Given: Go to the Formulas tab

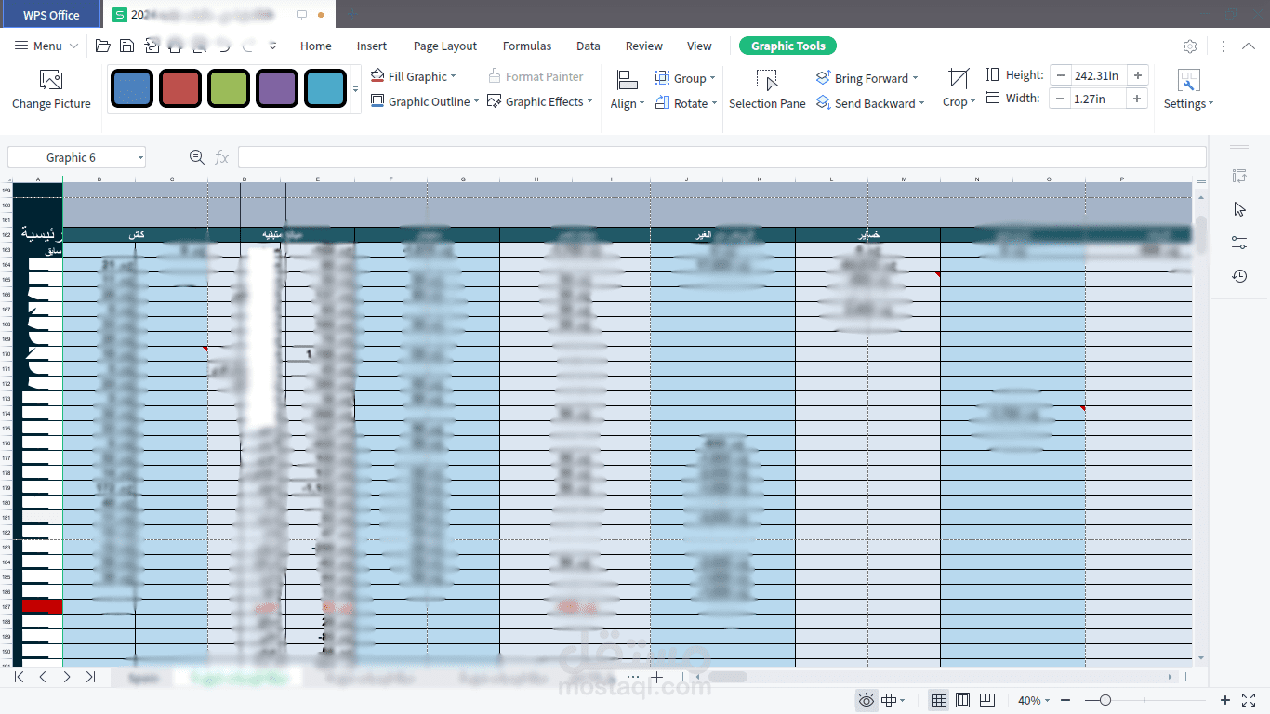Looking at the screenshot, I should 527,46.
